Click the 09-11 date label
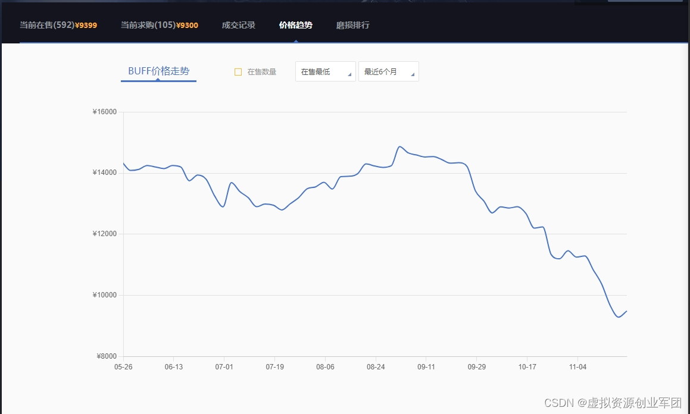 [x=426, y=367]
